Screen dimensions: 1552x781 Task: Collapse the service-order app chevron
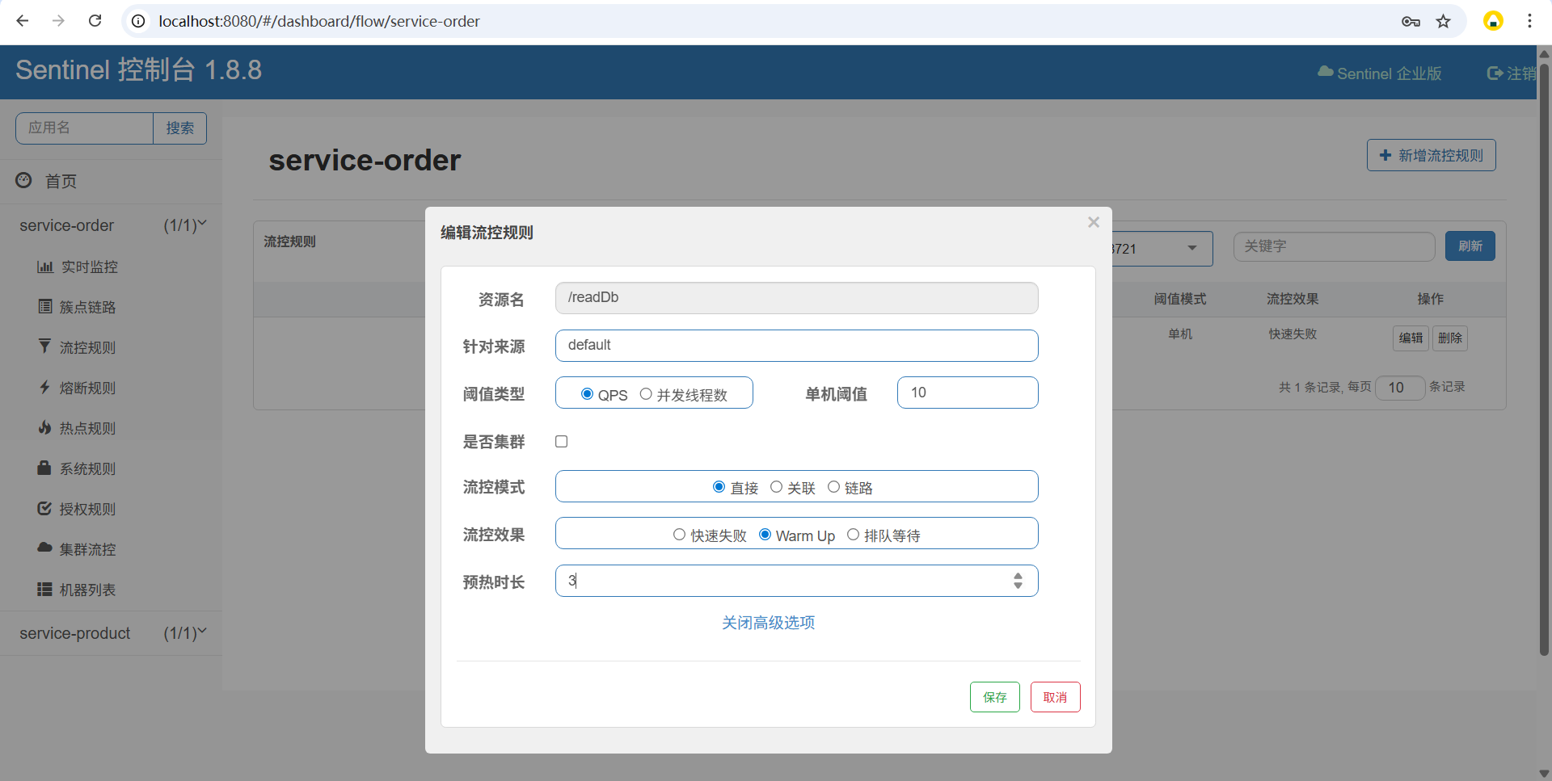tap(202, 224)
